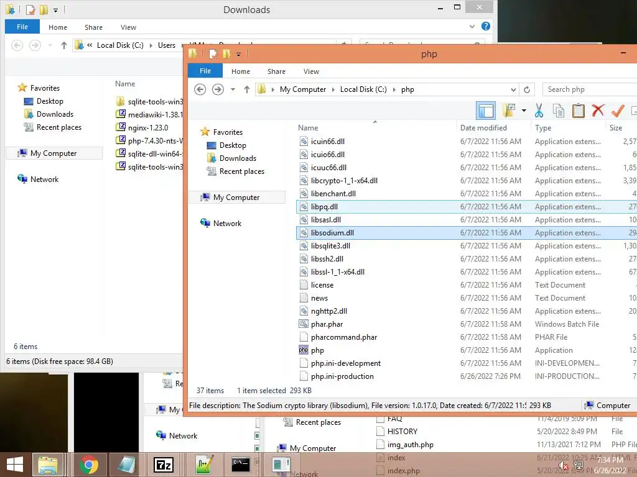Select the php.ini-production file

[x=342, y=376]
